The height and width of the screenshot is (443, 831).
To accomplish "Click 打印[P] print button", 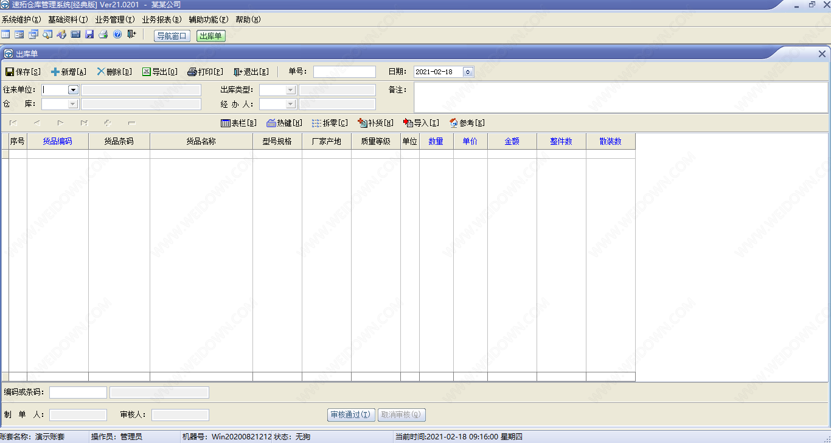I will pos(206,72).
